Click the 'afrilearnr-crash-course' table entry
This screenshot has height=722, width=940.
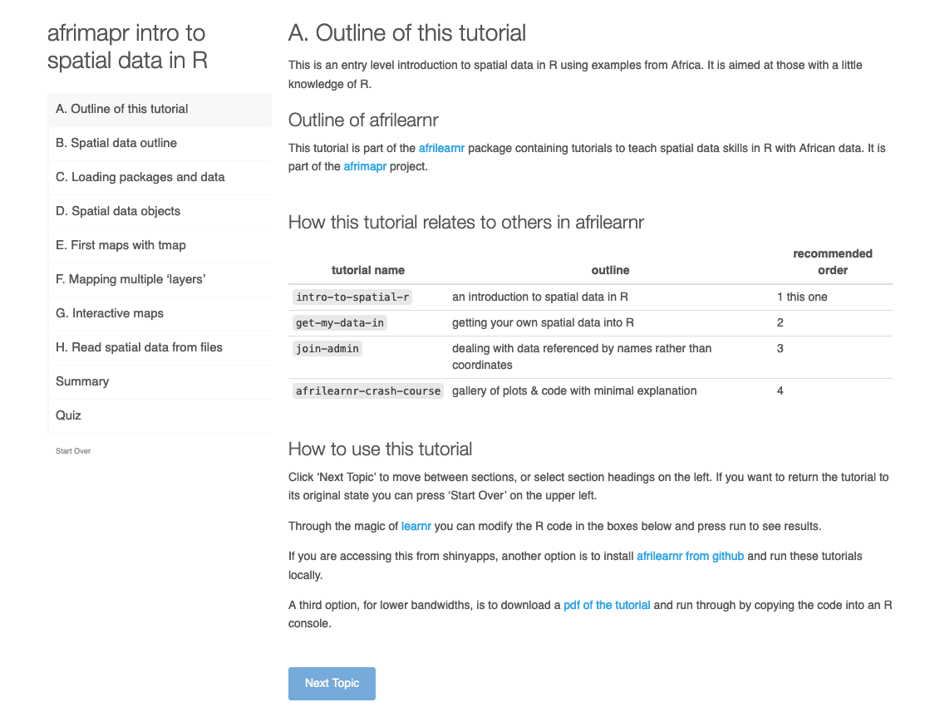pos(368,390)
